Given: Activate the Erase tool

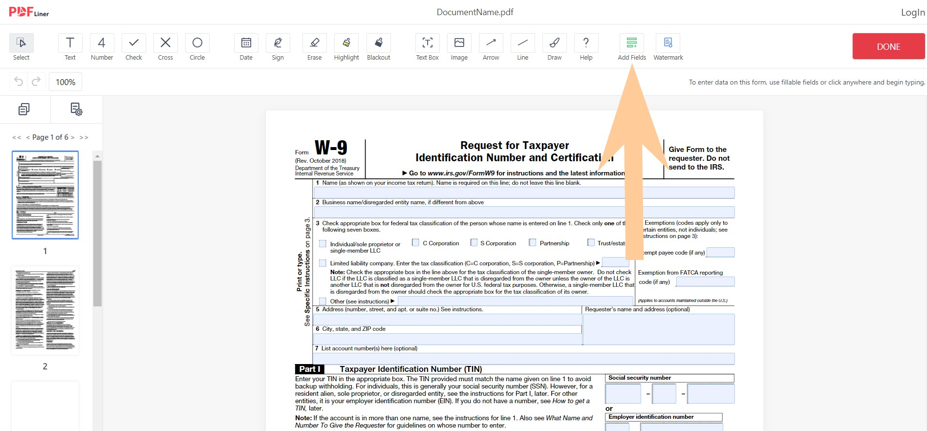Looking at the screenshot, I should click(315, 47).
